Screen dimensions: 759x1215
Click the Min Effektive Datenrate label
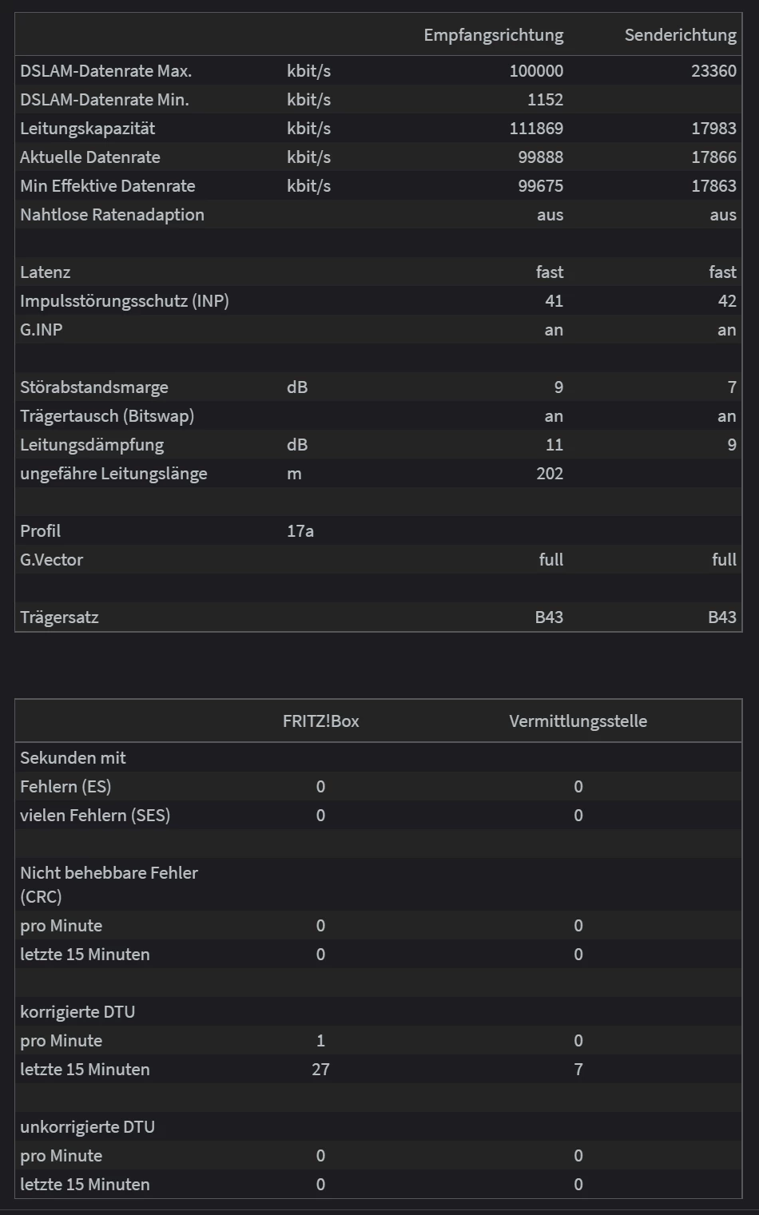[107, 186]
